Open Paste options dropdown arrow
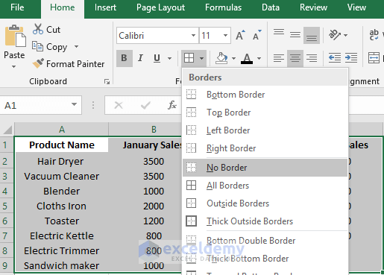The image size is (384, 275). coord(14,66)
